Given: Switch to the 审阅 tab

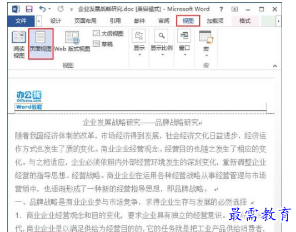Looking at the screenshot, I should coord(164,21).
